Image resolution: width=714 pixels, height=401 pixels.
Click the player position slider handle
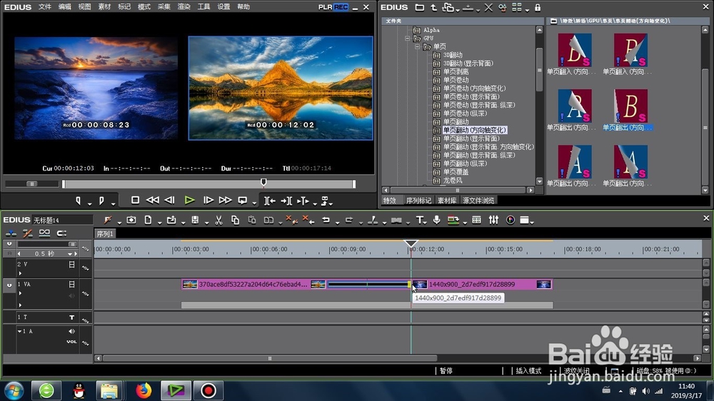263,183
